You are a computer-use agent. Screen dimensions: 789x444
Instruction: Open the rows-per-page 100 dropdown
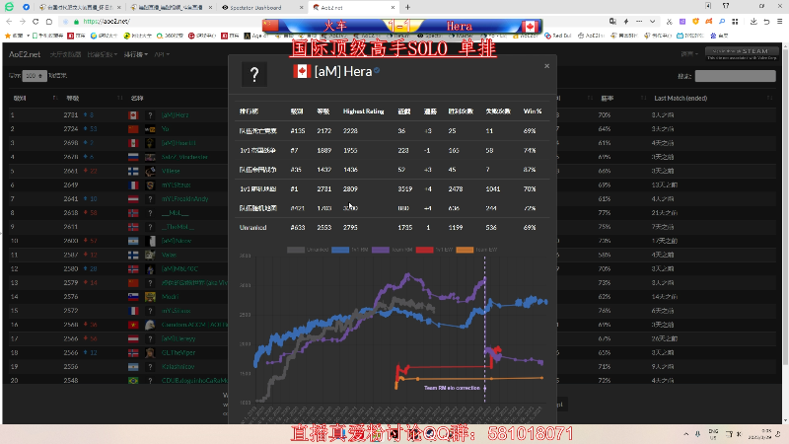pyautogui.click(x=35, y=76)
